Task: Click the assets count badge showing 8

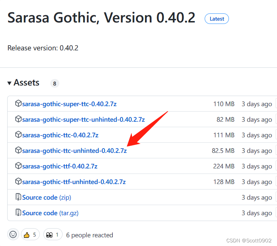Action: click(55, 83)
